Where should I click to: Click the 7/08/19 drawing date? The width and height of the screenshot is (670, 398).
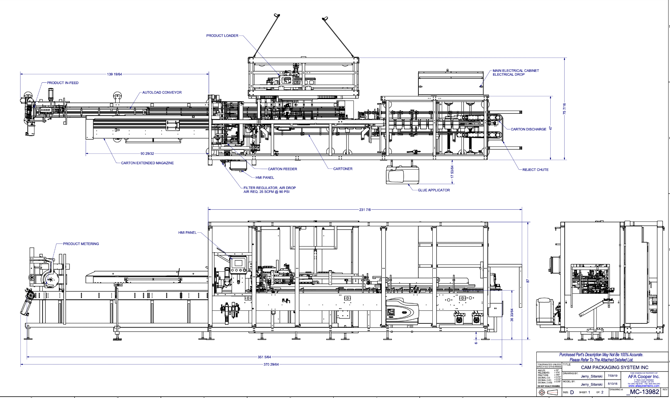click(612, 376)
